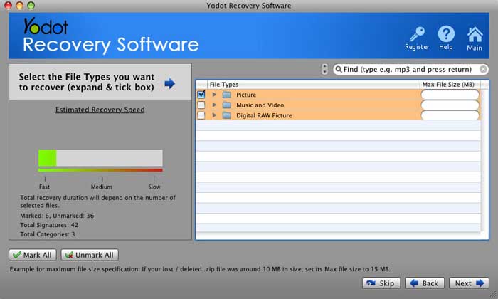Click the Estimated Recovery Speed bar
Screen dimensions: 498x299
tap(100, 158)
